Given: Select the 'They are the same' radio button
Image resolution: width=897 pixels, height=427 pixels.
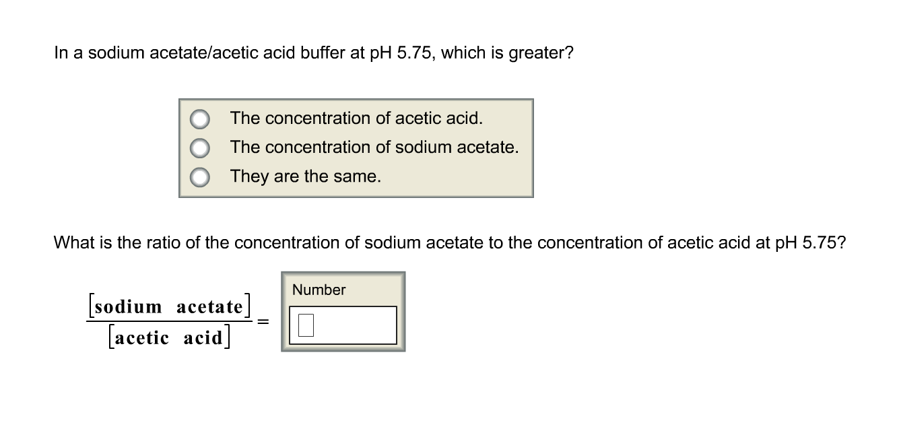Looking at the screenshot, I should pos(199,176).
